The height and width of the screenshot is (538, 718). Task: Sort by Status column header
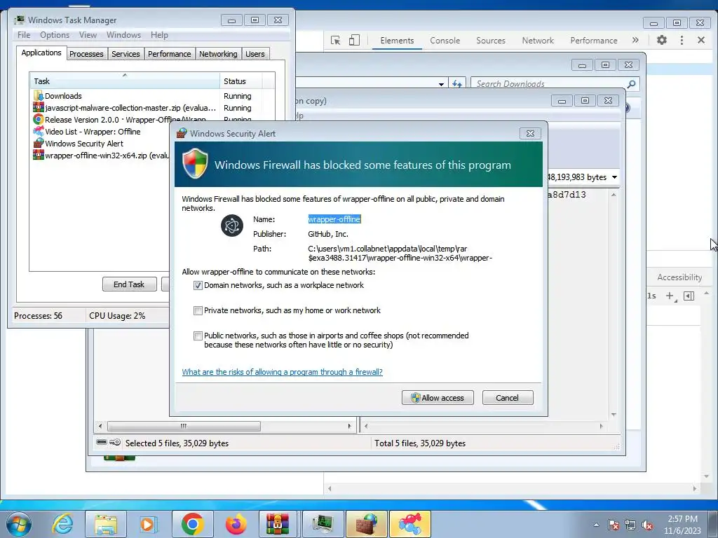241,81
